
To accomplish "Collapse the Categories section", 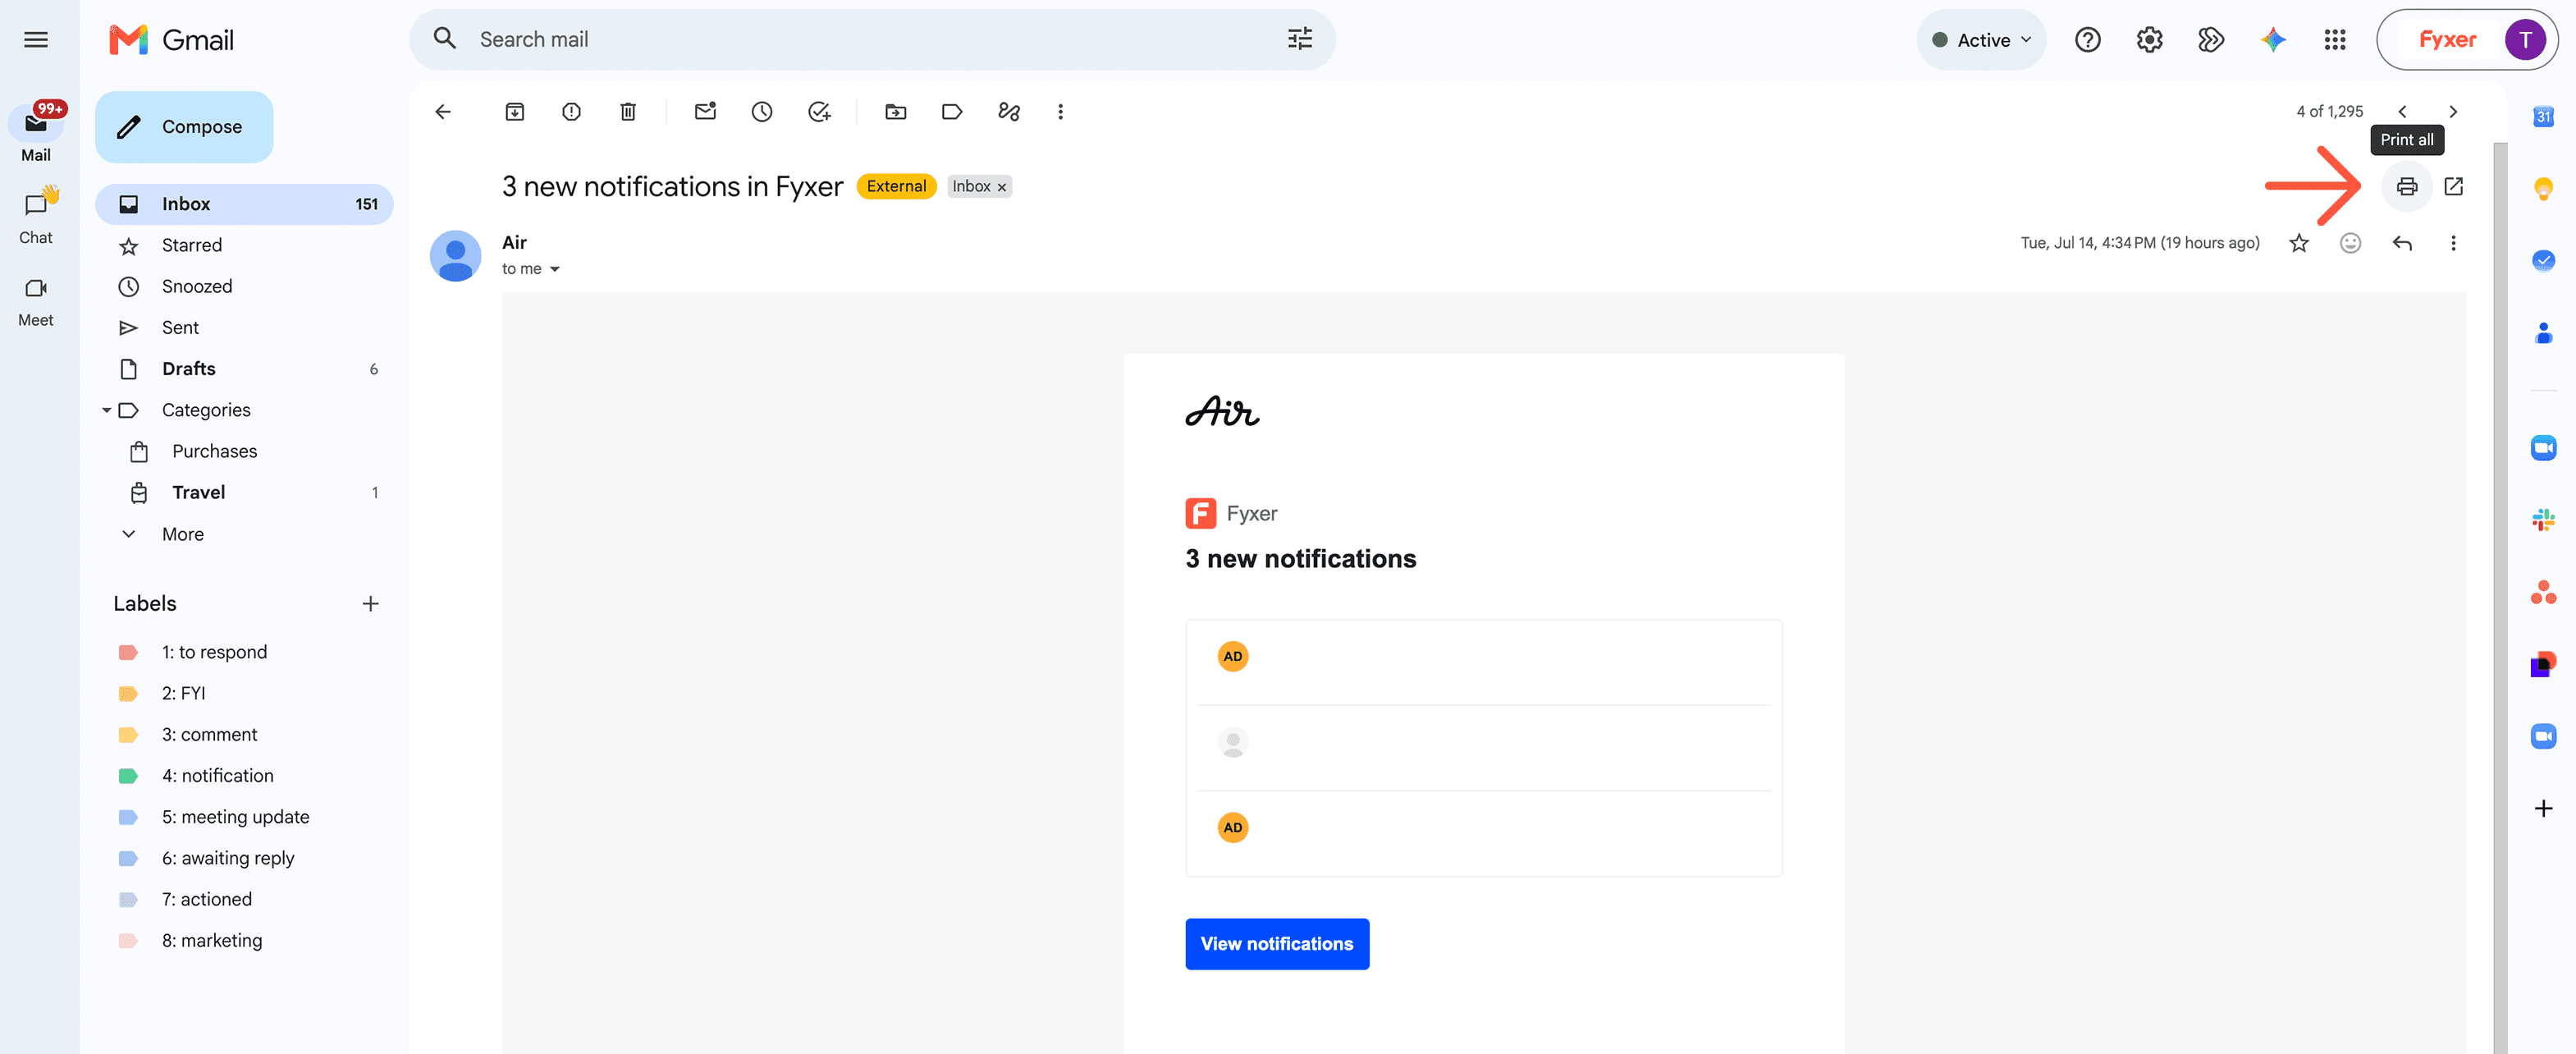I will point(106,410).
